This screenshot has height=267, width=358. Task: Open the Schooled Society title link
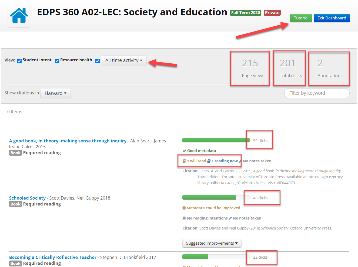click(x=27, y=198)
